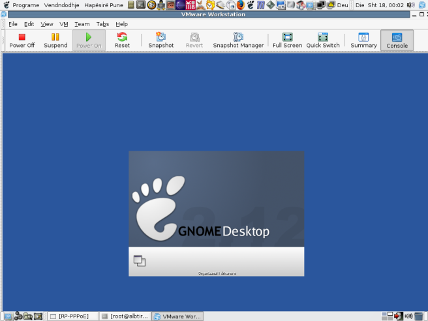
Task: Click the VMware Workstation taskbar button
Action: [x=177, y=316]
